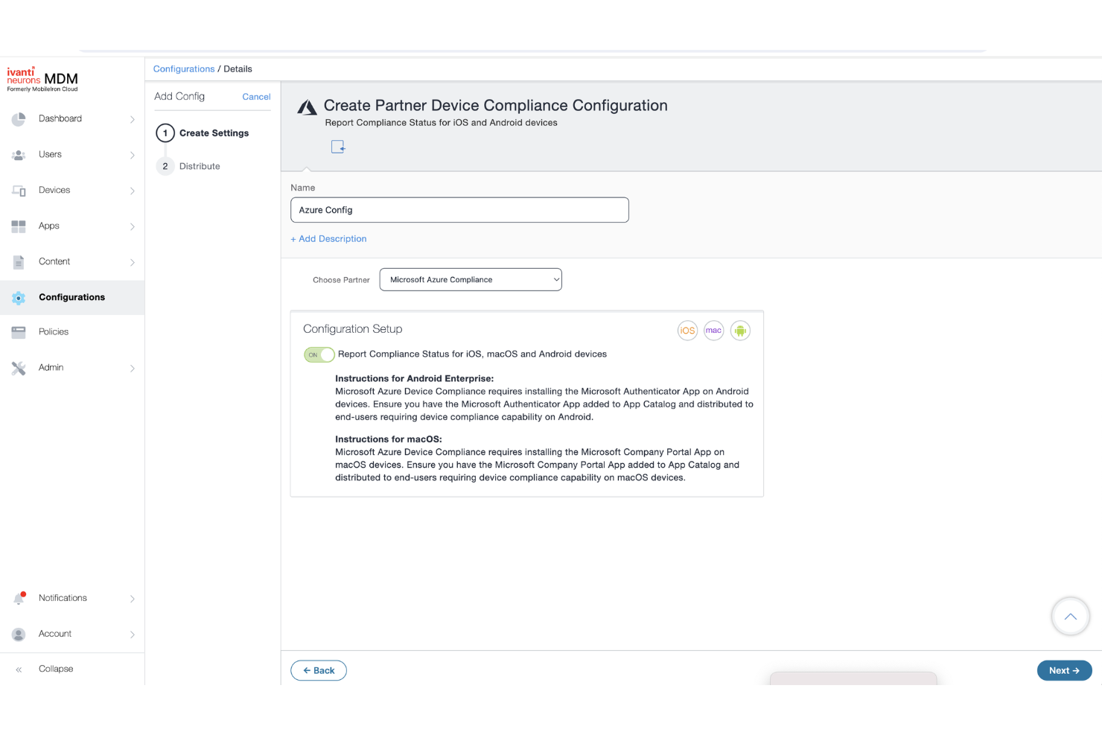Expand the Content menu chevron
This screenshot has width=1102, height=735.
[x=133, y=262]
